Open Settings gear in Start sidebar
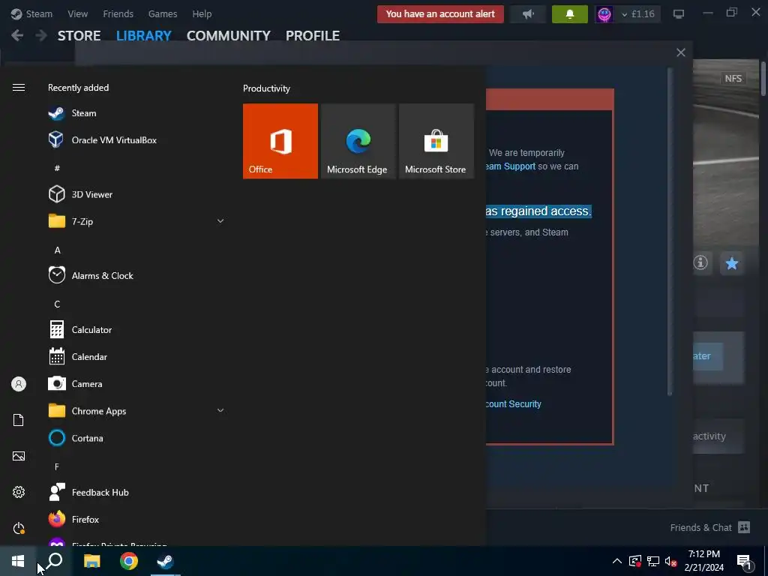This screenshot has height=576, width=768. click(19, 492)
